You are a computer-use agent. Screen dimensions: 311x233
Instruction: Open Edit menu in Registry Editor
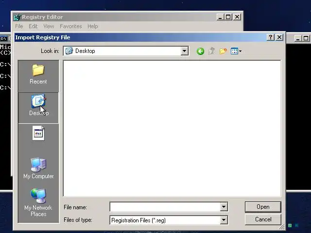(x=33, y=26)
